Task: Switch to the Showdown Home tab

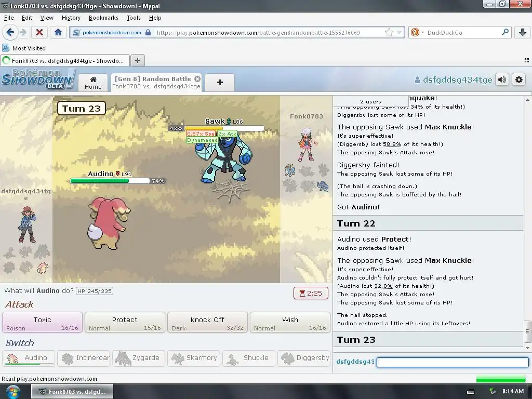Action: tap(93, 83)
